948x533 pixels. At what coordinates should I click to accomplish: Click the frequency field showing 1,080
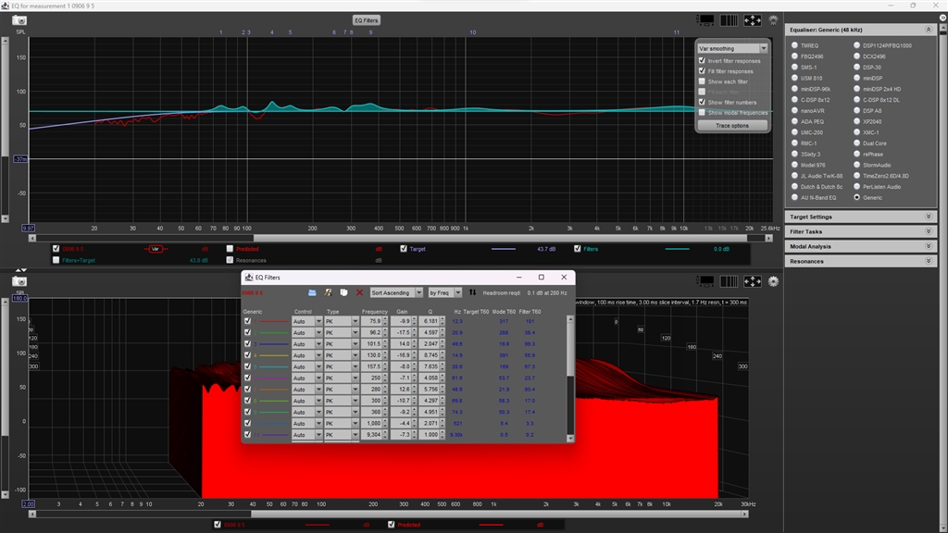click(x=372, y=423)
